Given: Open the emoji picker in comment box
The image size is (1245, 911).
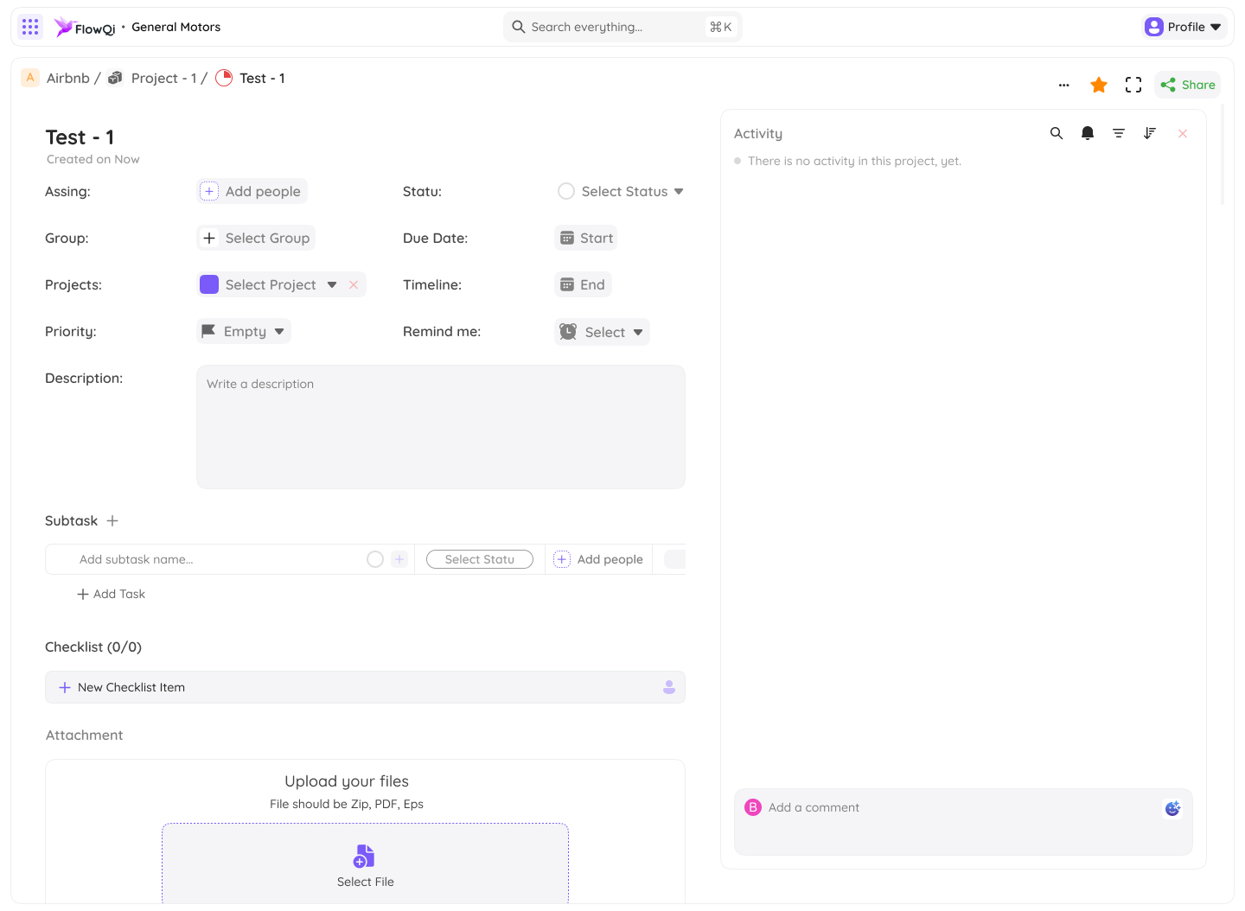Looking at the screenshot, I should pyautogui.click(x=1172, y=808).
